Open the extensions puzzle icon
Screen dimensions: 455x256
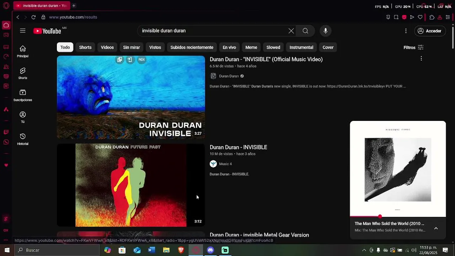[x=432, y=17]
